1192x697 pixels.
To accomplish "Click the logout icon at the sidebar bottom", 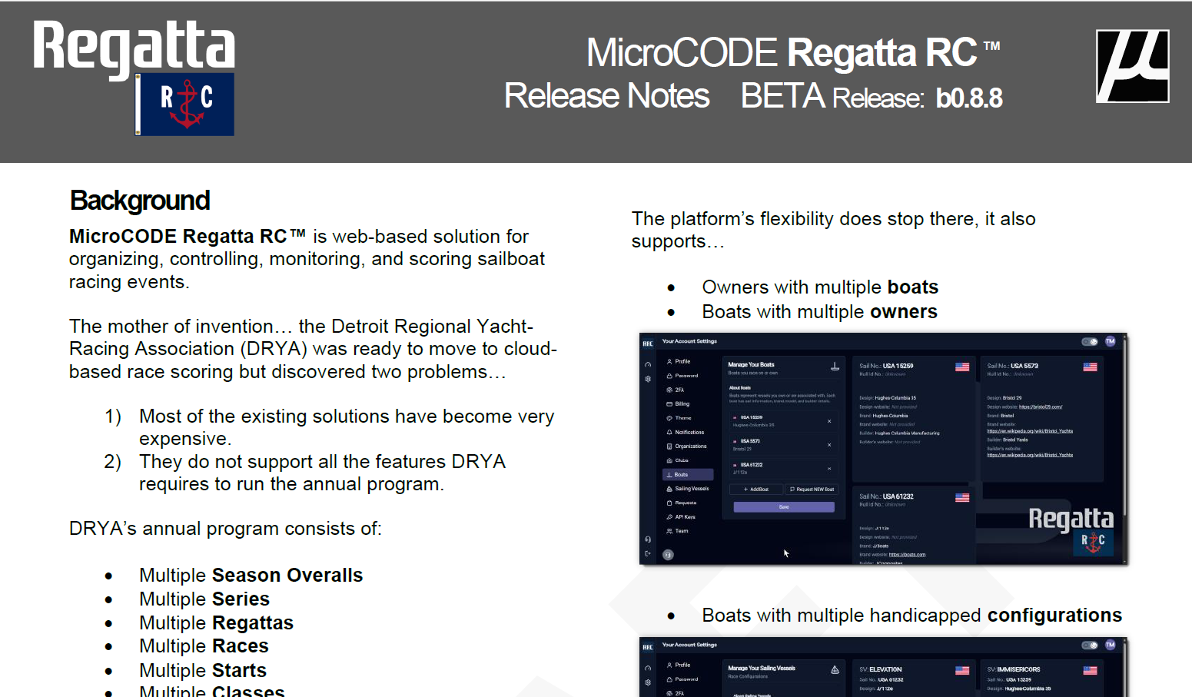I will pos(648,553).
